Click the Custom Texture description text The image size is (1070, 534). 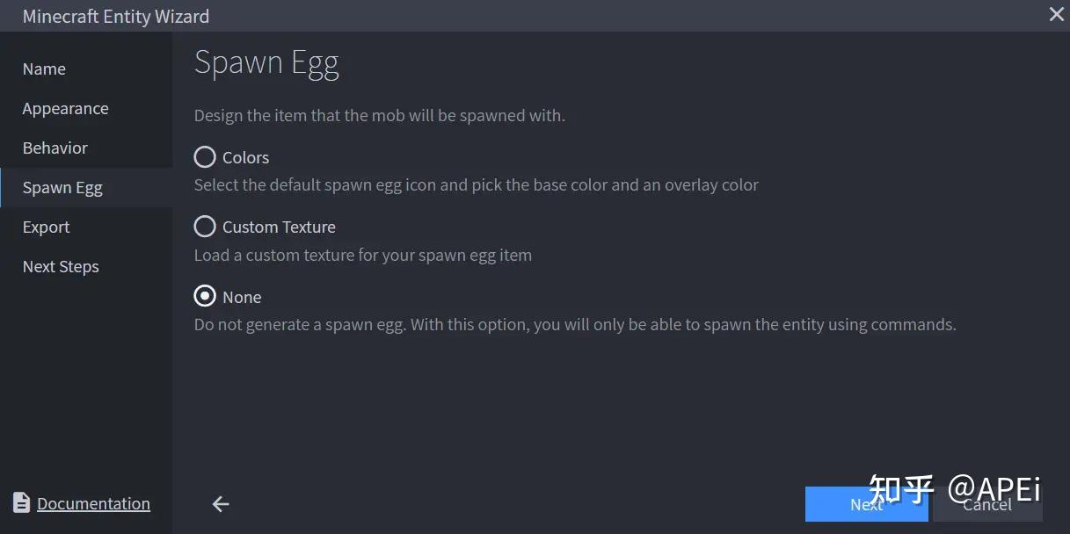point(362,255)
